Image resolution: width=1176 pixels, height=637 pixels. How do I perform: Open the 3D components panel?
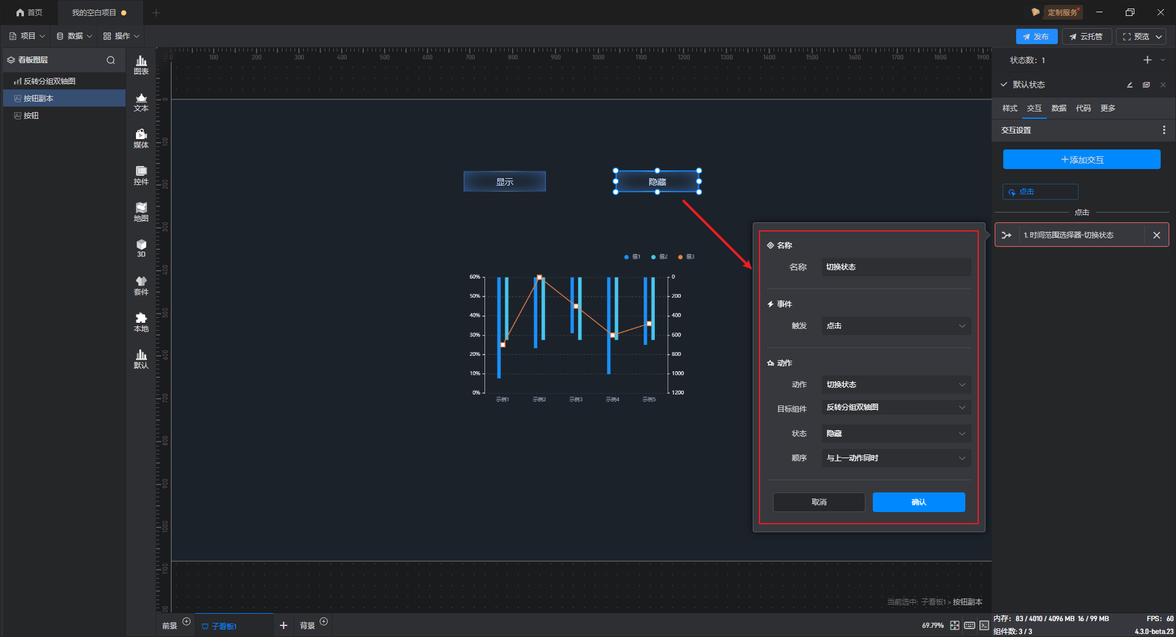(141, 248)
